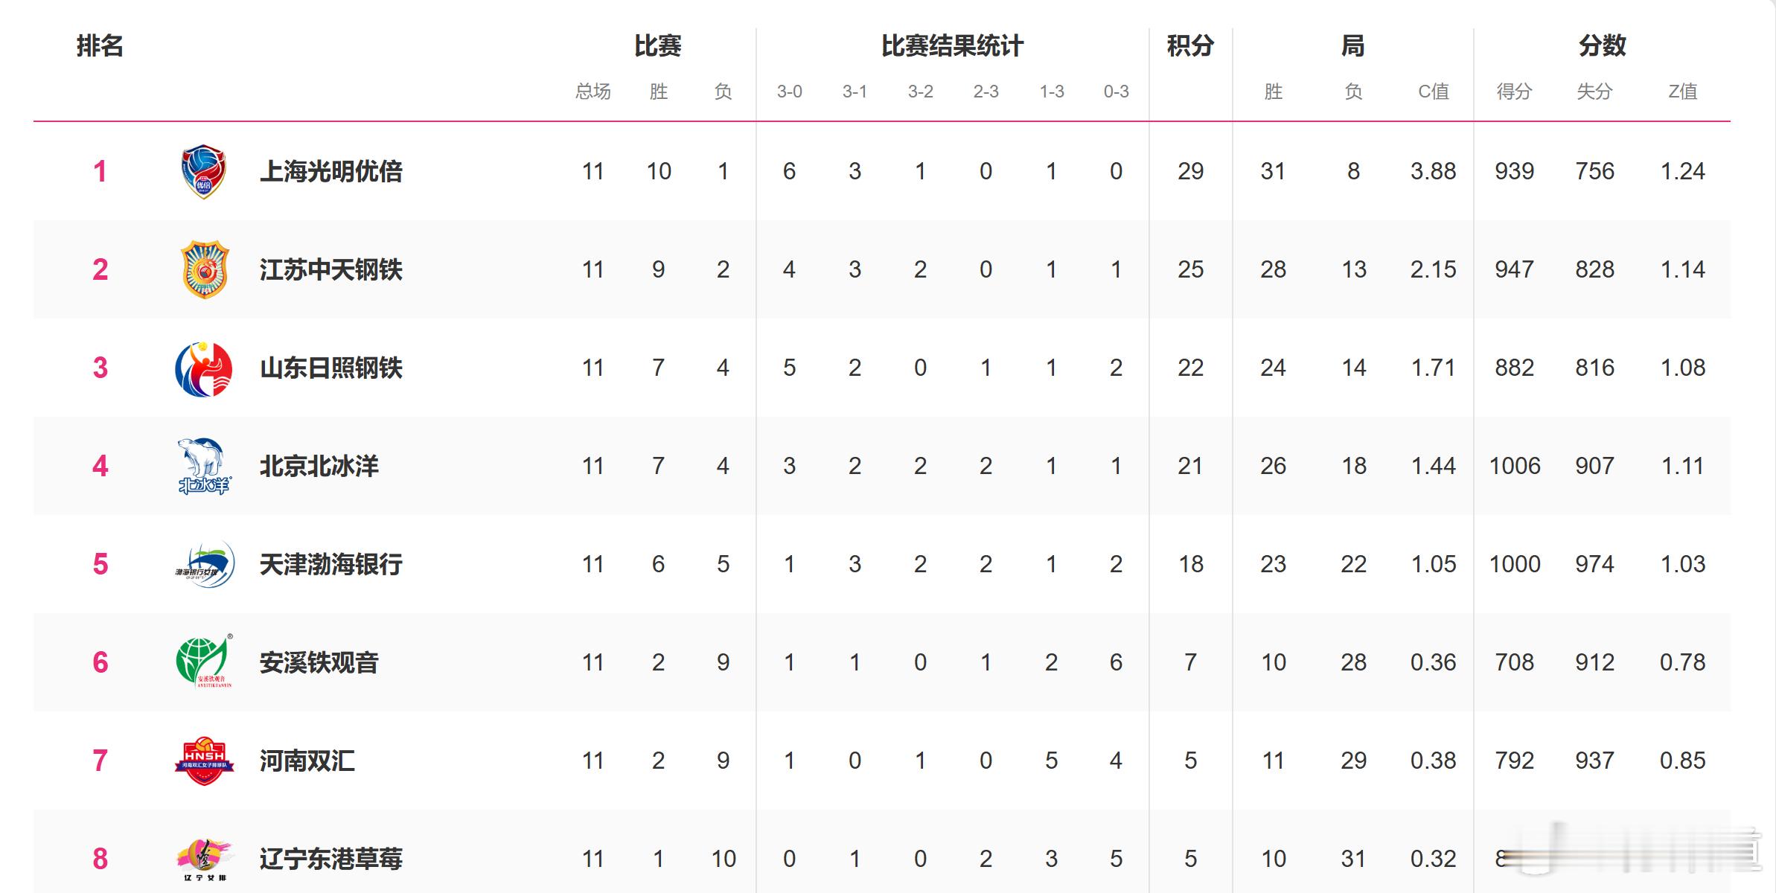Click the Z值 sub-column header
This screenshot has width=1776, height=893.
pos(1682,92)
